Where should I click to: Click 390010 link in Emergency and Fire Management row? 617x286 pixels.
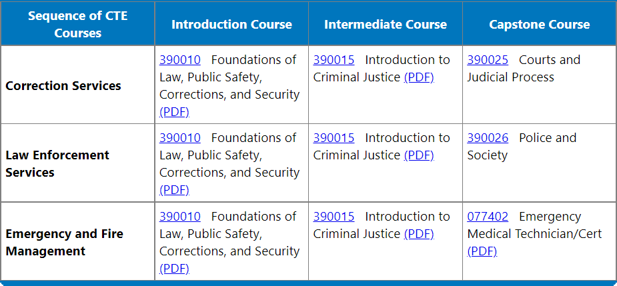pos(180,217)
